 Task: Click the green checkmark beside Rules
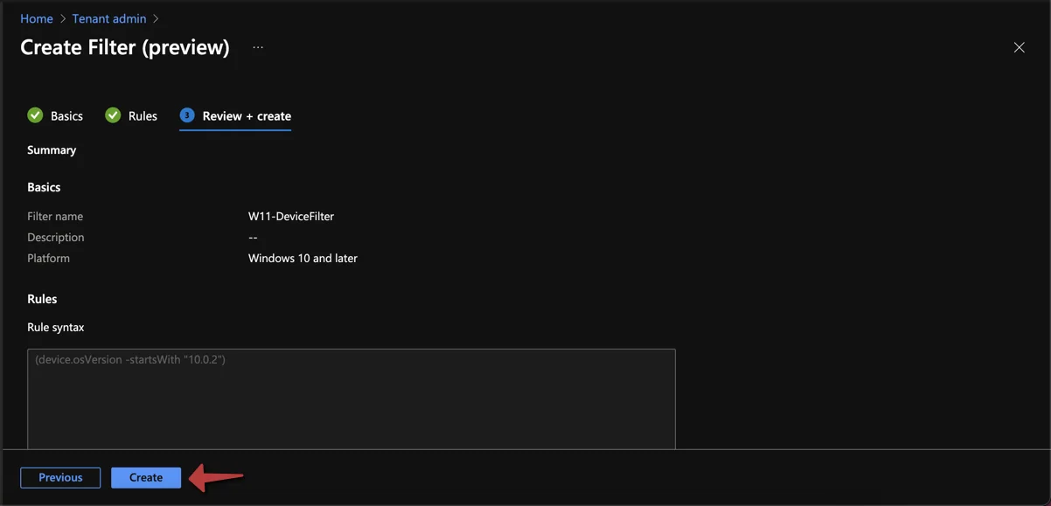point(113,115)
